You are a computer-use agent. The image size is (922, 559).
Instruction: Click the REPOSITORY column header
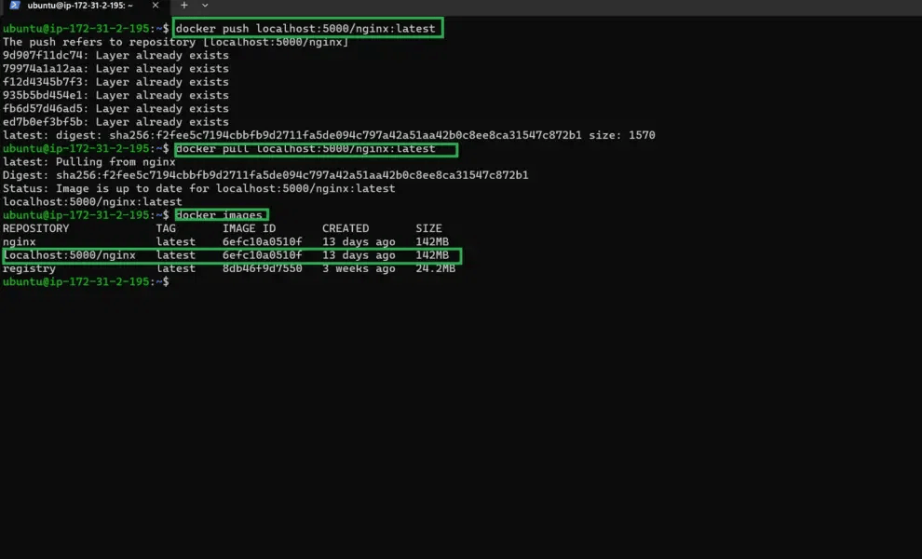35,227
